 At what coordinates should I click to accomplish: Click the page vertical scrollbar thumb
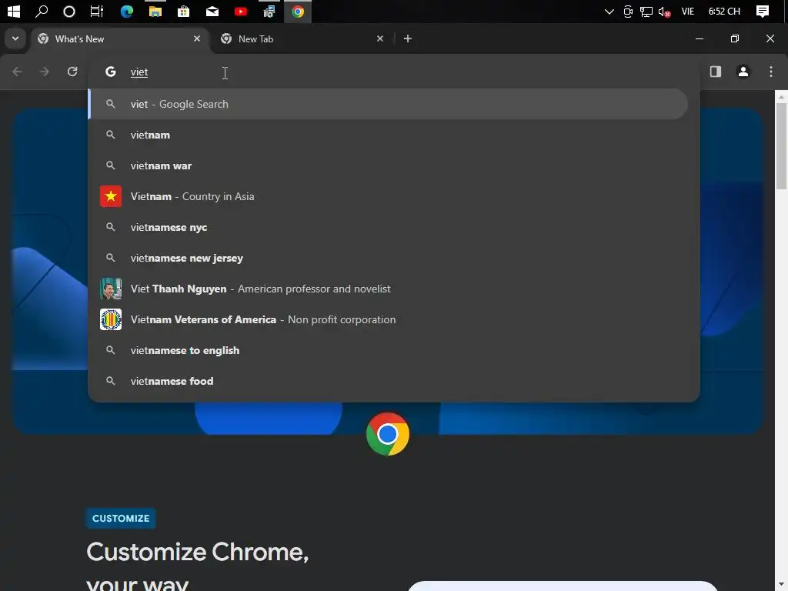781,146
